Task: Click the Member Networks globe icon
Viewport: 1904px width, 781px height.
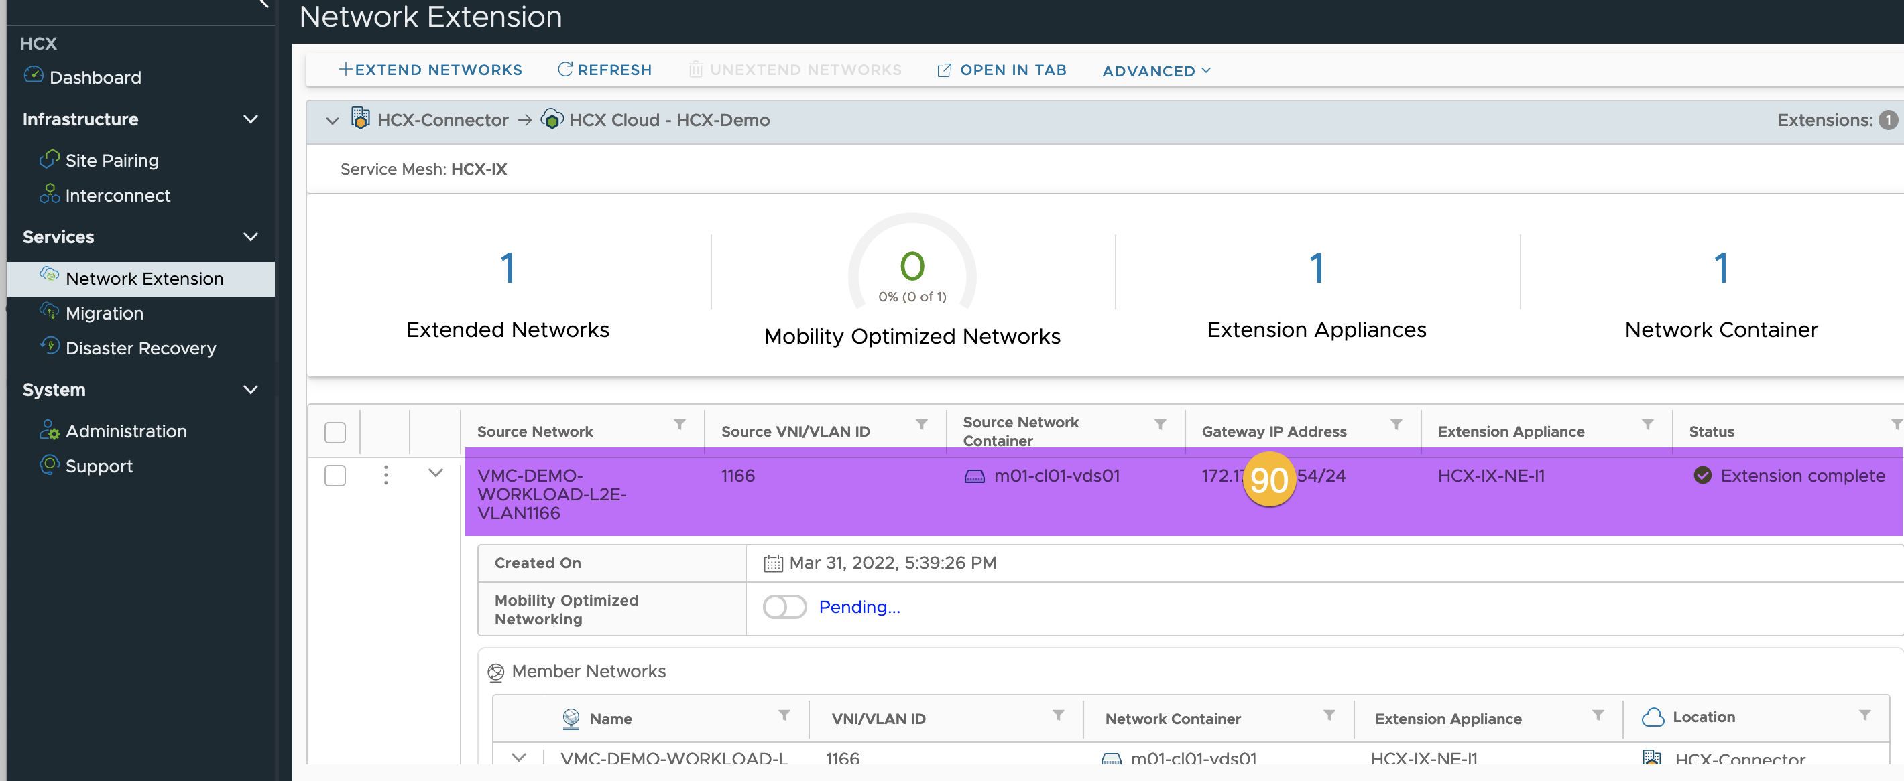Action: coord(495,672)
